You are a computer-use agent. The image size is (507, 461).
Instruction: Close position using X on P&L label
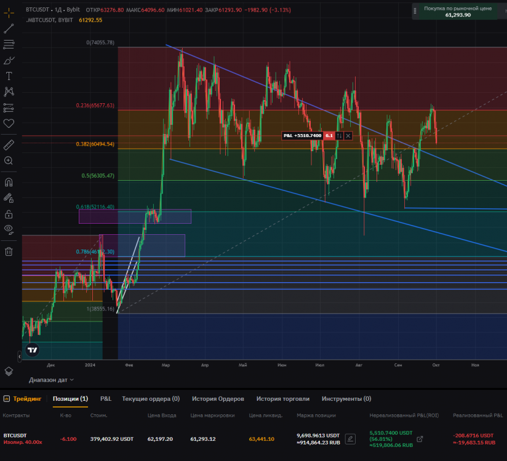[348, 135]
